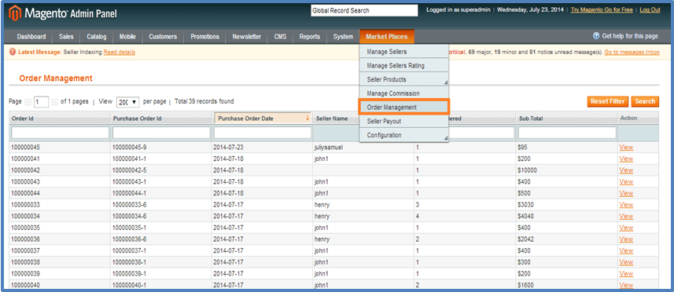
Task: Click the Purchase Order Date filter field
Action: click(263, 133)
